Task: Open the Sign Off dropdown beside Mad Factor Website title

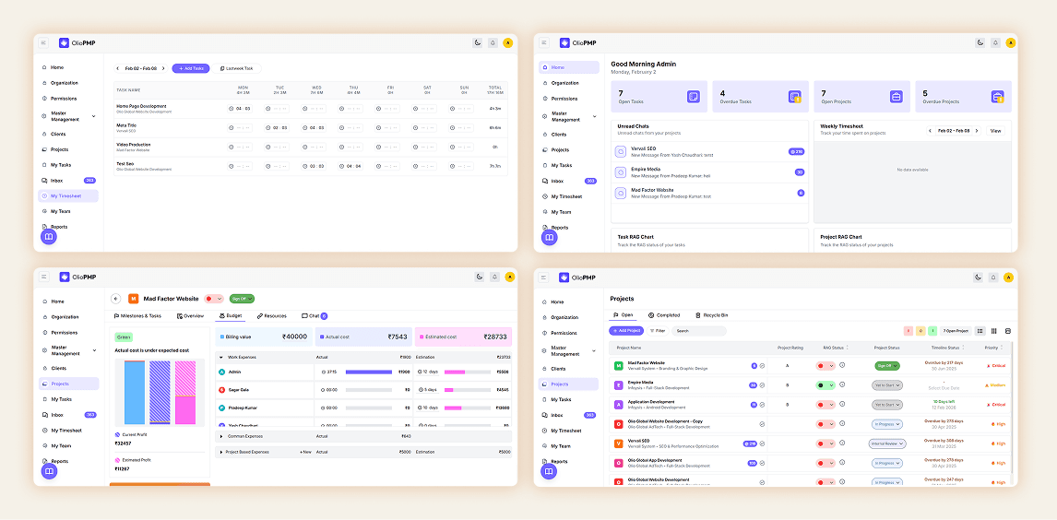Action: coord(242,299)
